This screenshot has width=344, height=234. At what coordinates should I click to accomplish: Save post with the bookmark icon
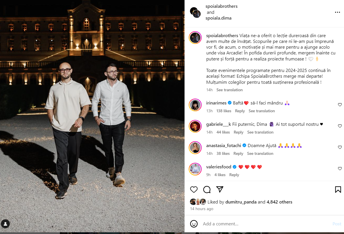(338, 189)
